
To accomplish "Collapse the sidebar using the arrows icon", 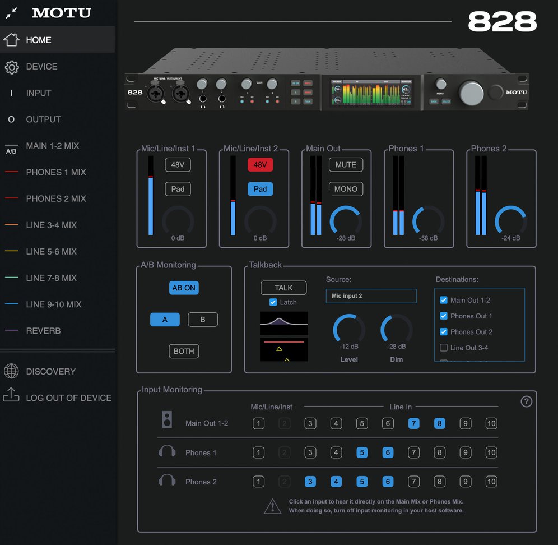I will coord(11,12).
